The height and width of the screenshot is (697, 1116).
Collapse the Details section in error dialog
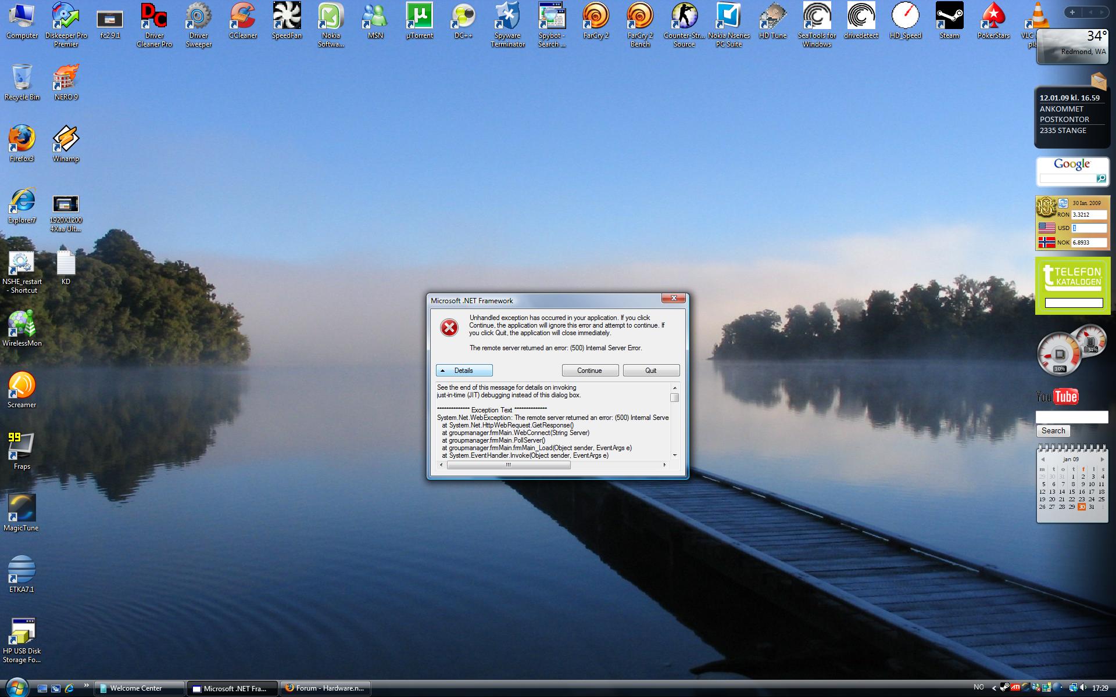[x=464, y=371]
